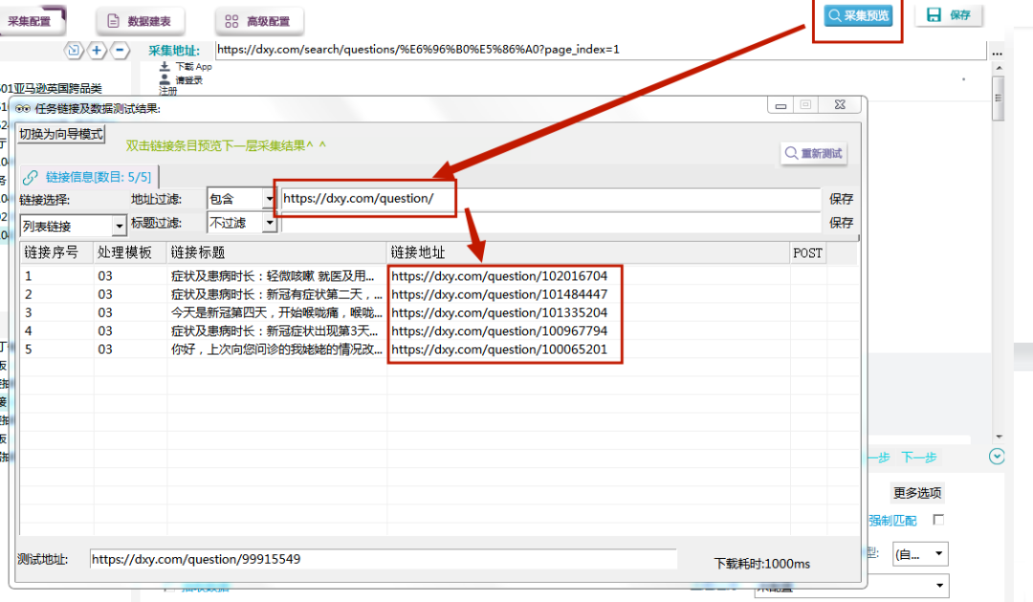
Task: Open the 高级配置 tab
Action: click(259, 21)
